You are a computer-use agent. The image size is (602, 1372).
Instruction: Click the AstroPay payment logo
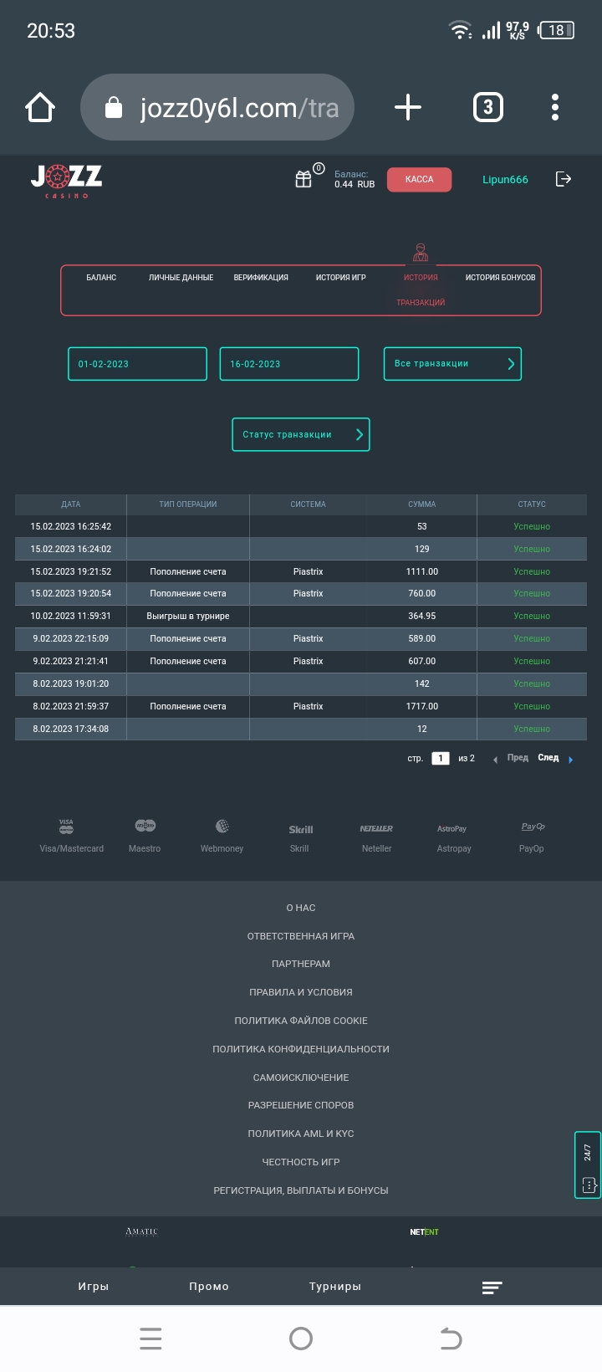(452, 829)
